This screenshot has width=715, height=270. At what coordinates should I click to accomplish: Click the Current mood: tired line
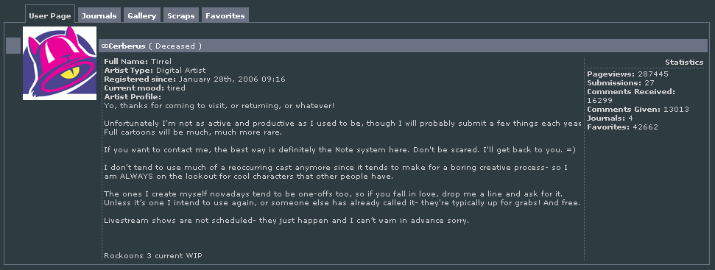pos(144,88)
